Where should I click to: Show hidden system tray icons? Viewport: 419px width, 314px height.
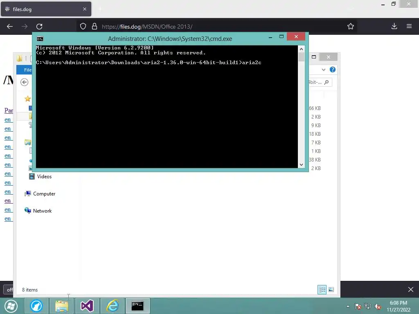coord(348,307)
